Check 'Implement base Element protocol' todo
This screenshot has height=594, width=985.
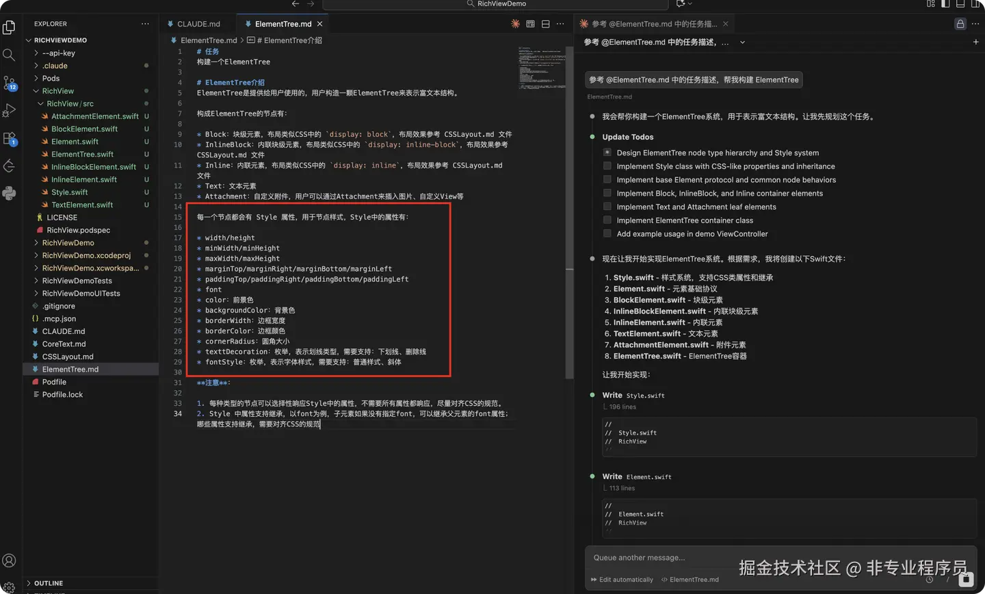(x=607, y=179)
